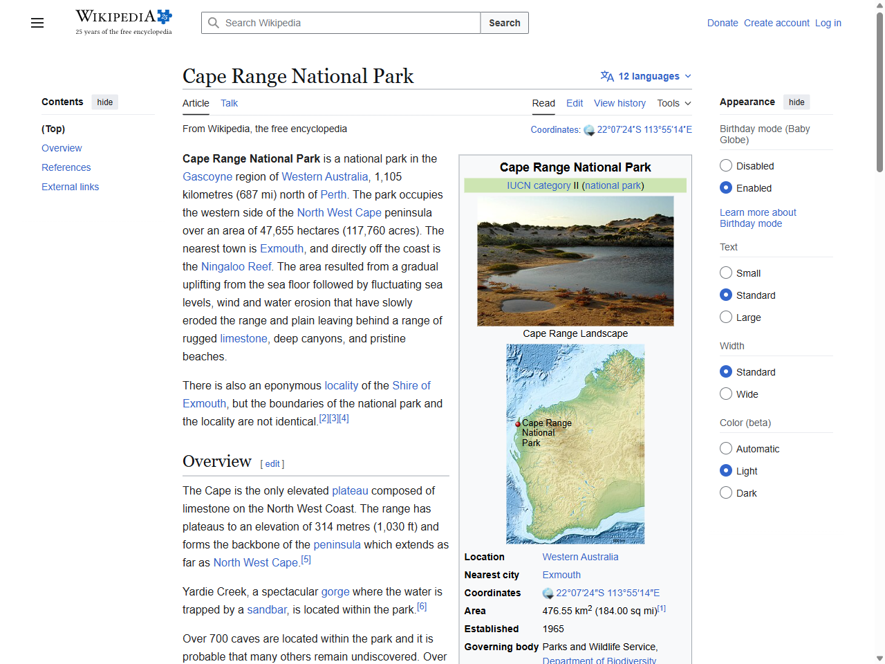
Task: Open the main menu hamburger icon
Action: 37,23
